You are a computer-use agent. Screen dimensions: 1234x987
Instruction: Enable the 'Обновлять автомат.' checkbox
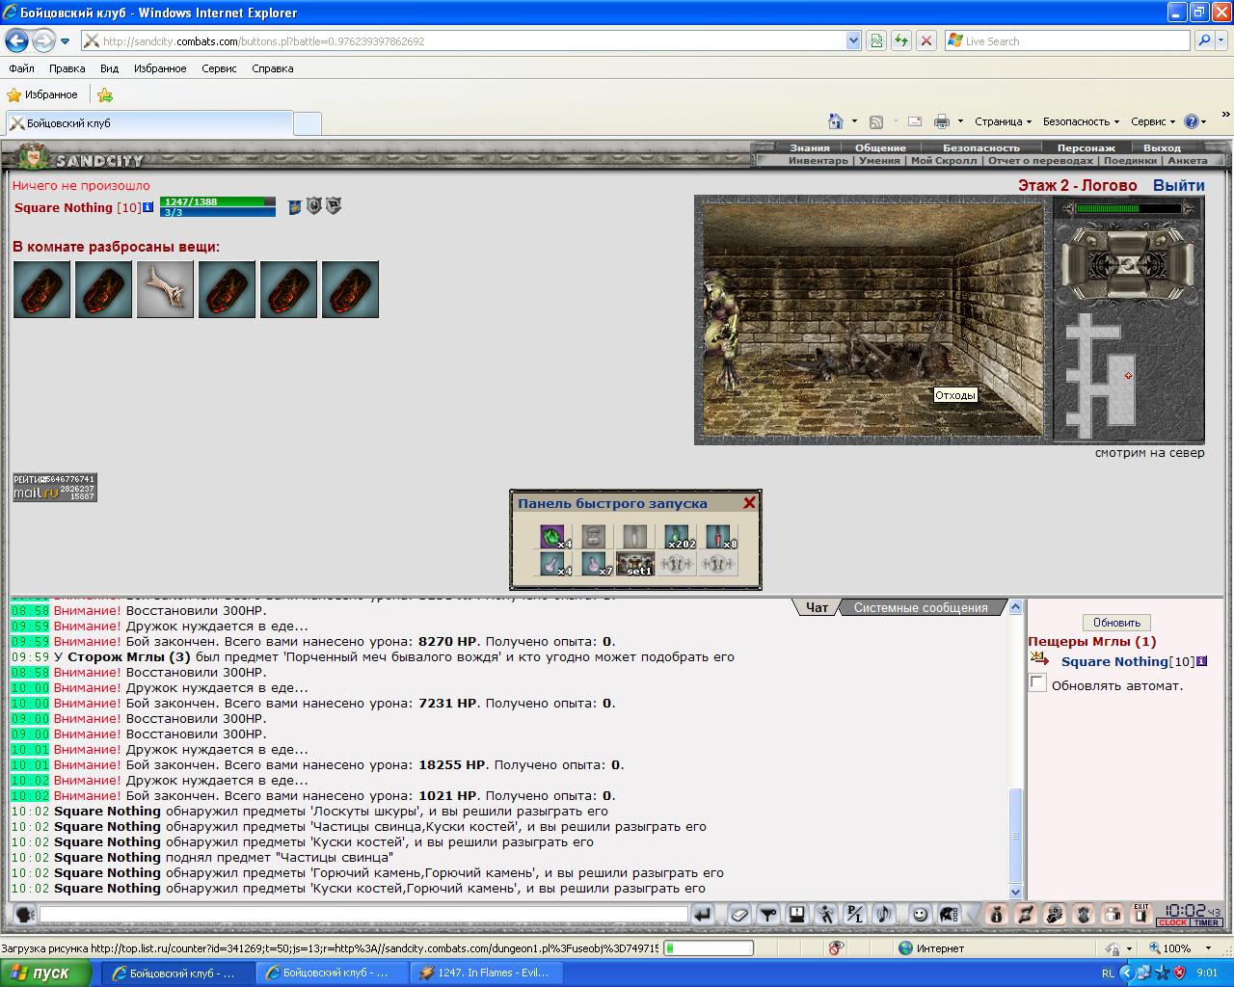tap(1037, 683)
